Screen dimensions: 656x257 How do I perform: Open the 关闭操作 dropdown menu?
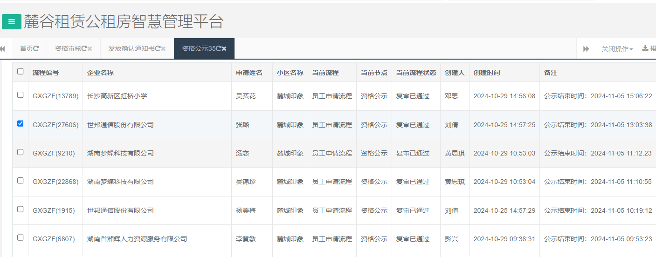coord(617,49)
